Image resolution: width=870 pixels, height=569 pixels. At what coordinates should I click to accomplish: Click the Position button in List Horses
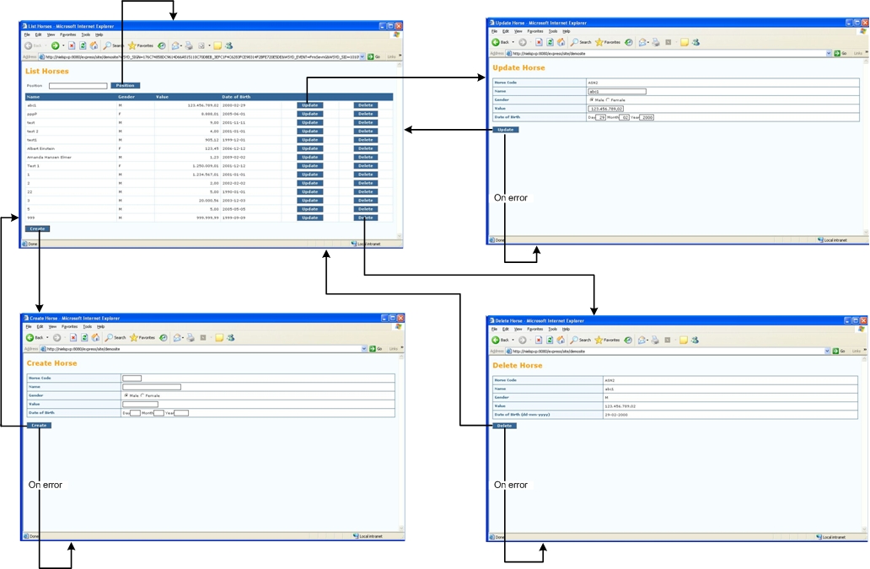(x=126, y=85)
